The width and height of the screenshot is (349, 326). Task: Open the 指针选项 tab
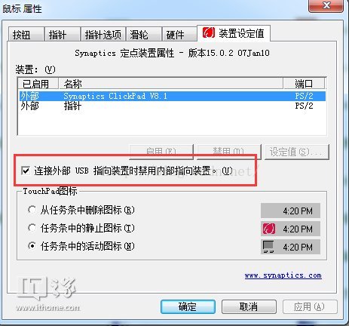(x=103, y=34)
